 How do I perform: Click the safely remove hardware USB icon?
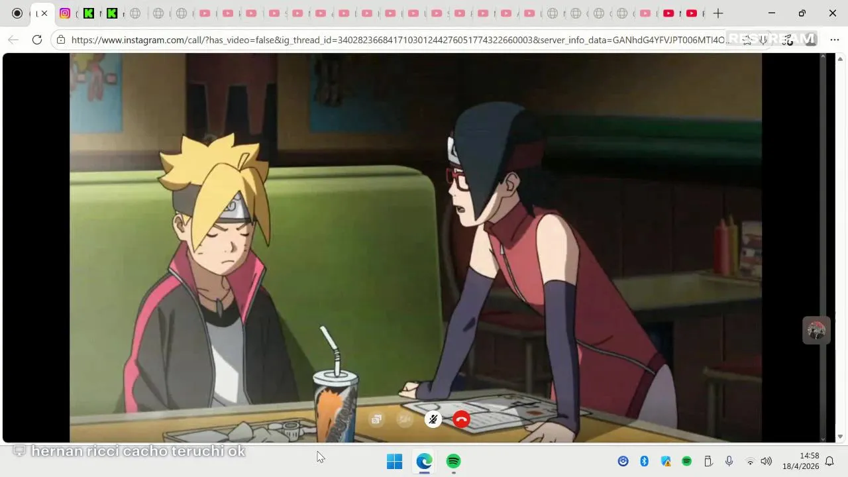click(708, 461)
